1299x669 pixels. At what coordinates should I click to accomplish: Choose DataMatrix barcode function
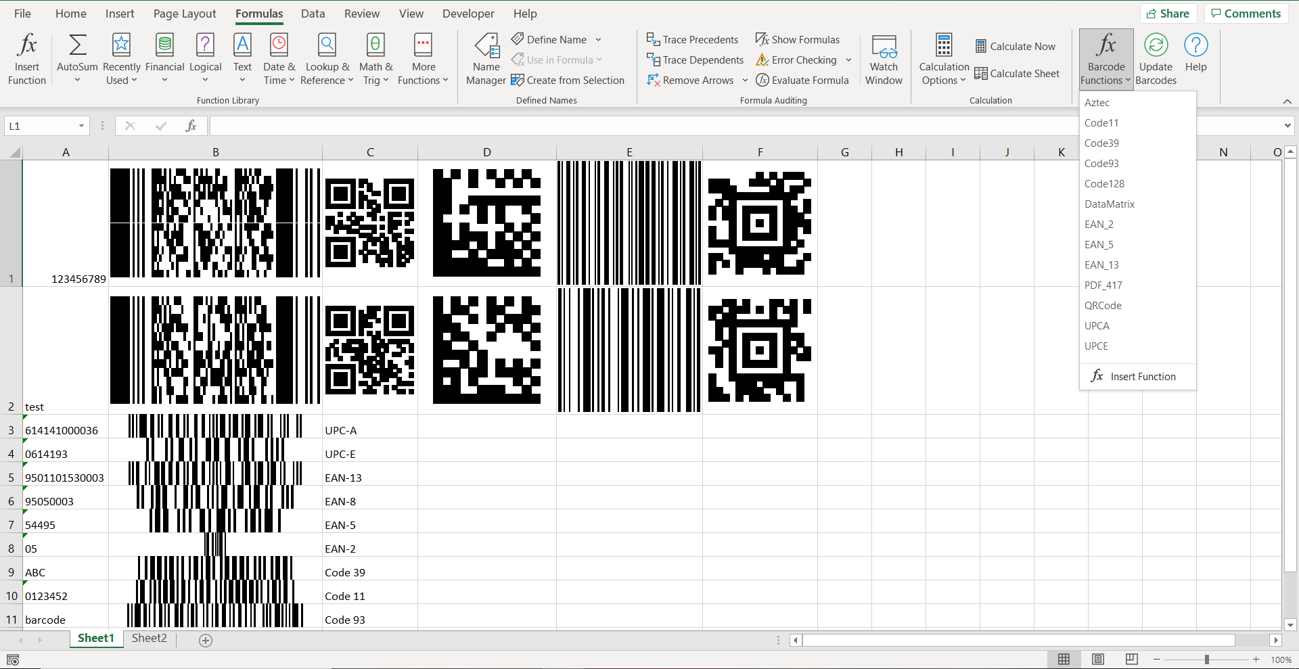(x=1138, y=204)
